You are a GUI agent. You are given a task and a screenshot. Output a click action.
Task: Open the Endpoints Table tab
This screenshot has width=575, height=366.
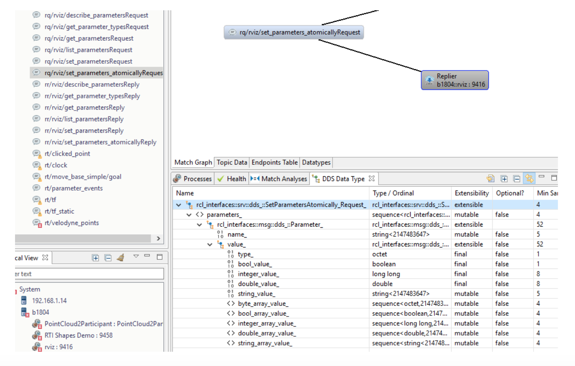pyautogui.click(x=274, y=162)
